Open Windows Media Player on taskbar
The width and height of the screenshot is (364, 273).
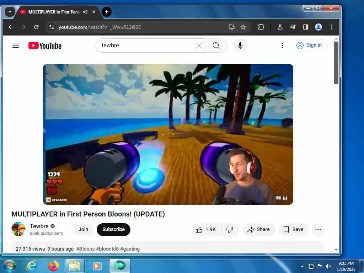click(97, 266)
